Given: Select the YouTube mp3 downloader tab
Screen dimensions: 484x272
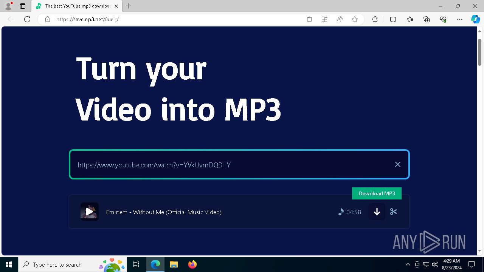Looking at the screenshot, I should 77,6.
